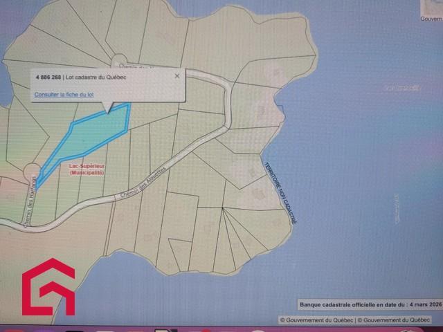This screenshot has width=443, height=332.
Task: Open the 'Consulter la fiche du lot' link
Action: coord(64,94)
